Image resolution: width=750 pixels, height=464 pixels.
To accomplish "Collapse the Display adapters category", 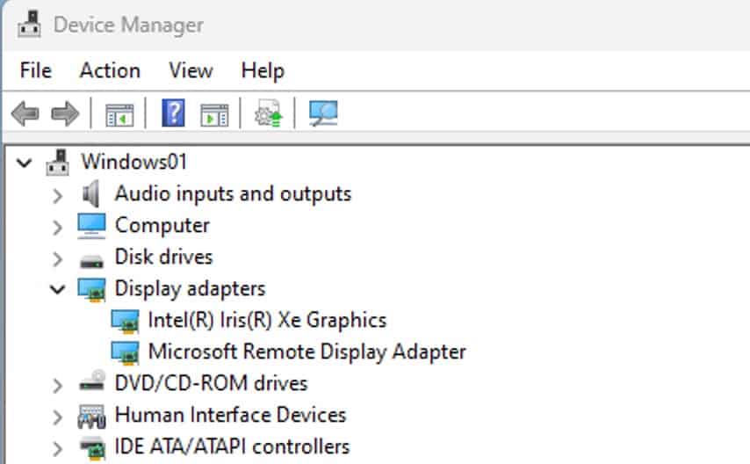I will point(58,289).
